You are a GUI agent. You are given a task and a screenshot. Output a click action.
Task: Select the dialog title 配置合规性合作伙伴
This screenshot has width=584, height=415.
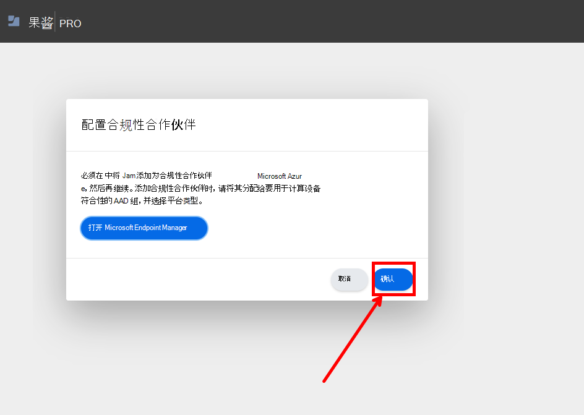point(139,125)
